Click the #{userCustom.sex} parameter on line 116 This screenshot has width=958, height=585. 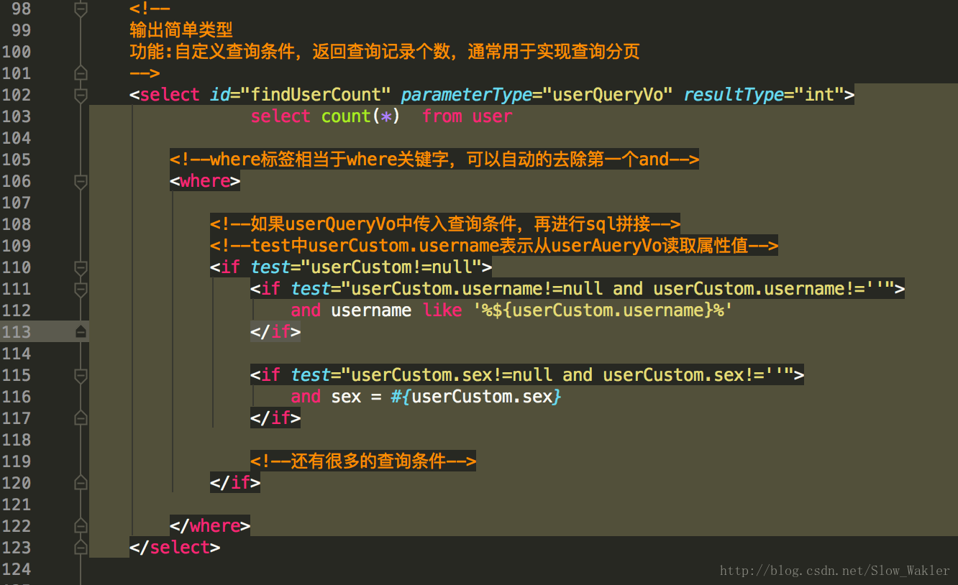476,397
